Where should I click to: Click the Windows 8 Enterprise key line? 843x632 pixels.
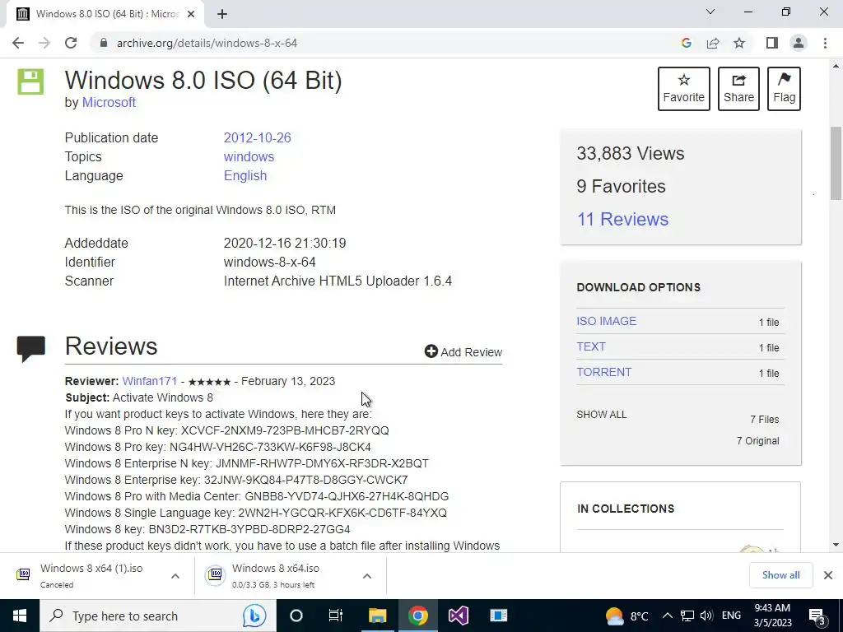pos(236,480)
